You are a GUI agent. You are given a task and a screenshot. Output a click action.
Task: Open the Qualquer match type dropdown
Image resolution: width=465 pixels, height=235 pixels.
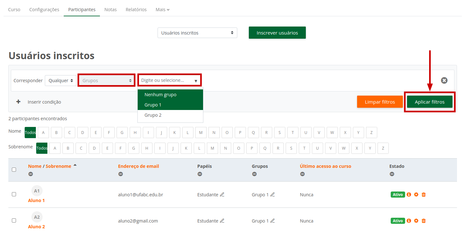click(61, 81)
